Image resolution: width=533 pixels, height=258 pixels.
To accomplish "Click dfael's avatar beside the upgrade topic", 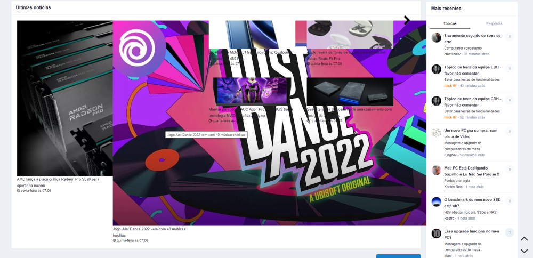I will click(x=436, y=233).
